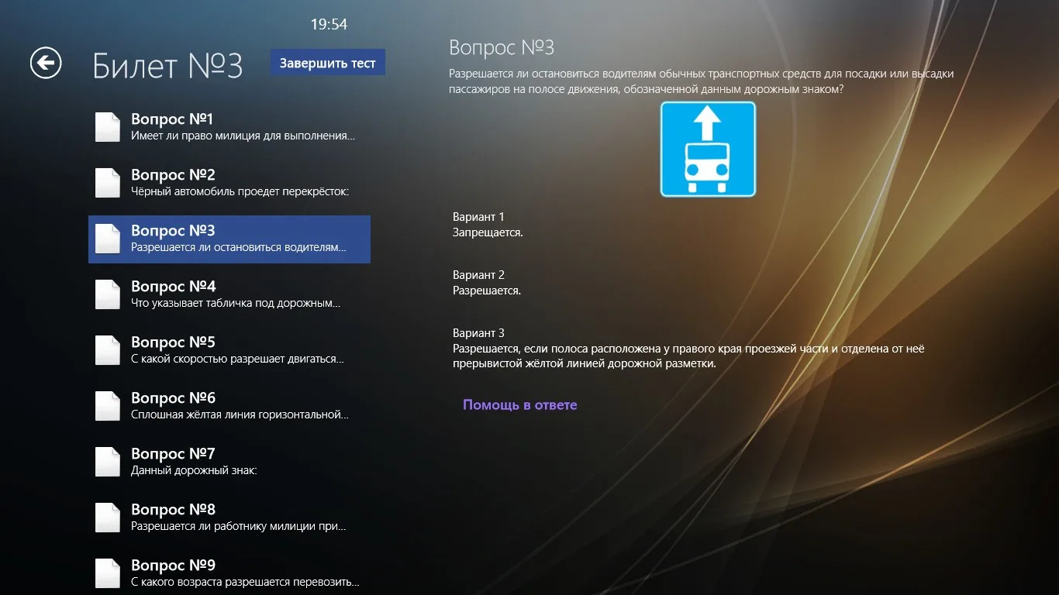
Task: Open Вопрос №5 title in question list
Action: click(173, 342)
